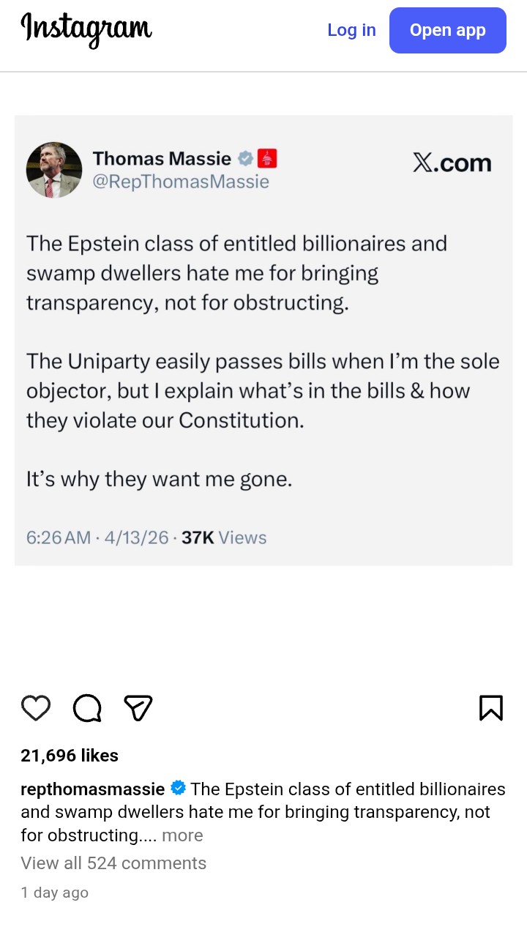Click the red badge icon beside Thomas Massie

267,158
